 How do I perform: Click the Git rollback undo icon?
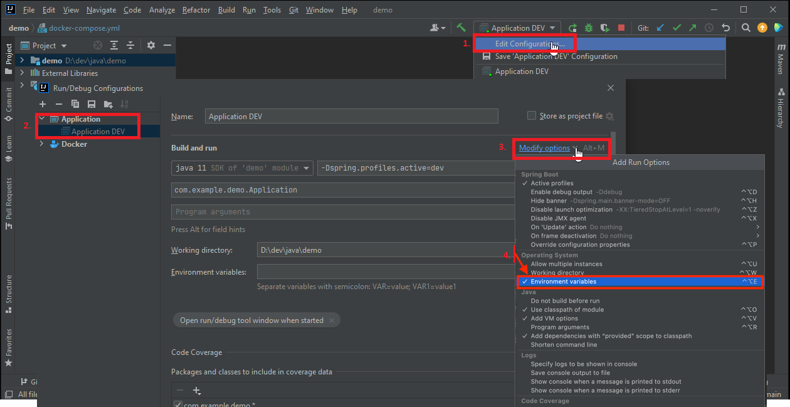pos(725,28)
